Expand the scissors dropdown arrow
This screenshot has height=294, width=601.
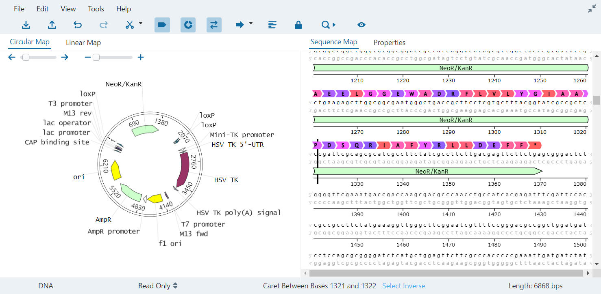tap(141, 24)
